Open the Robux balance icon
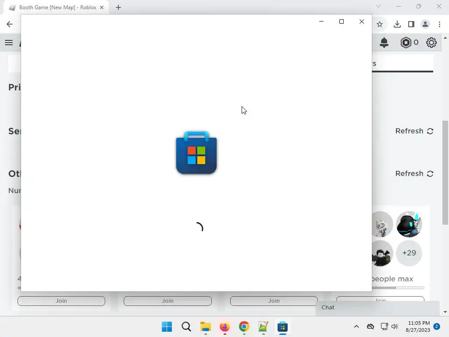 pyautogui.click(x=406, y=43)
